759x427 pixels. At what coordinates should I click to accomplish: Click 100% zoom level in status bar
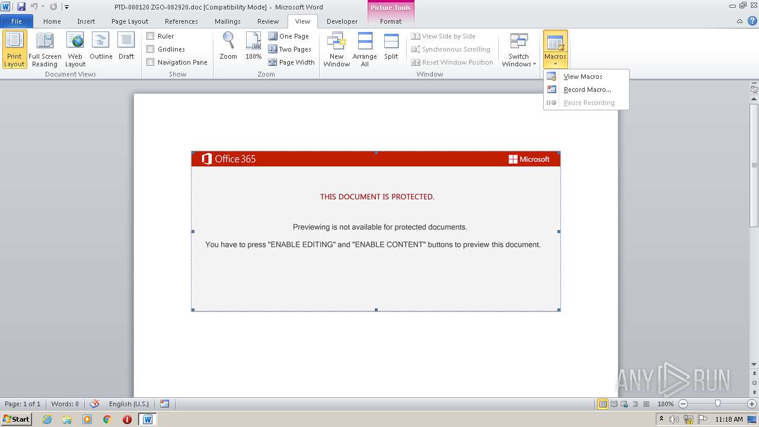point(665,404)
